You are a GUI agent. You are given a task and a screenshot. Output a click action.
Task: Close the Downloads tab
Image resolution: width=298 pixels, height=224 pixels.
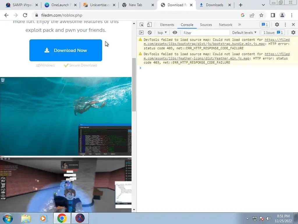click(x=230, y=5)
